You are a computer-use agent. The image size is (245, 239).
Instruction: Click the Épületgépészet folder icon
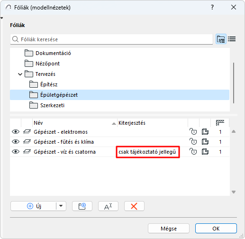coord(34,95)
